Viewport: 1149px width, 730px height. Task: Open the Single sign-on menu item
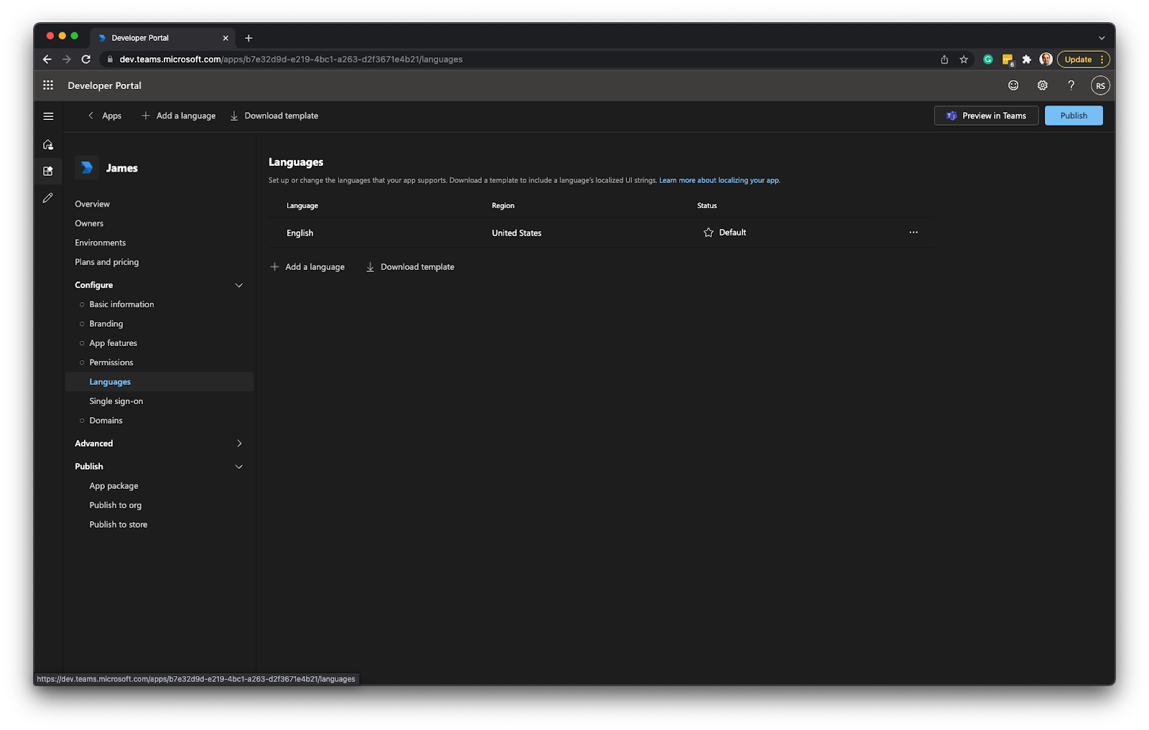pyautogui.click(x=116, y=401)
